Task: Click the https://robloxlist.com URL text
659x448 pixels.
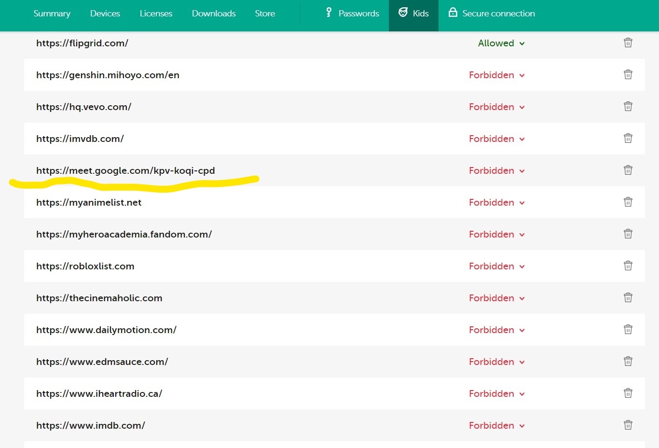Action: (85, 266)
